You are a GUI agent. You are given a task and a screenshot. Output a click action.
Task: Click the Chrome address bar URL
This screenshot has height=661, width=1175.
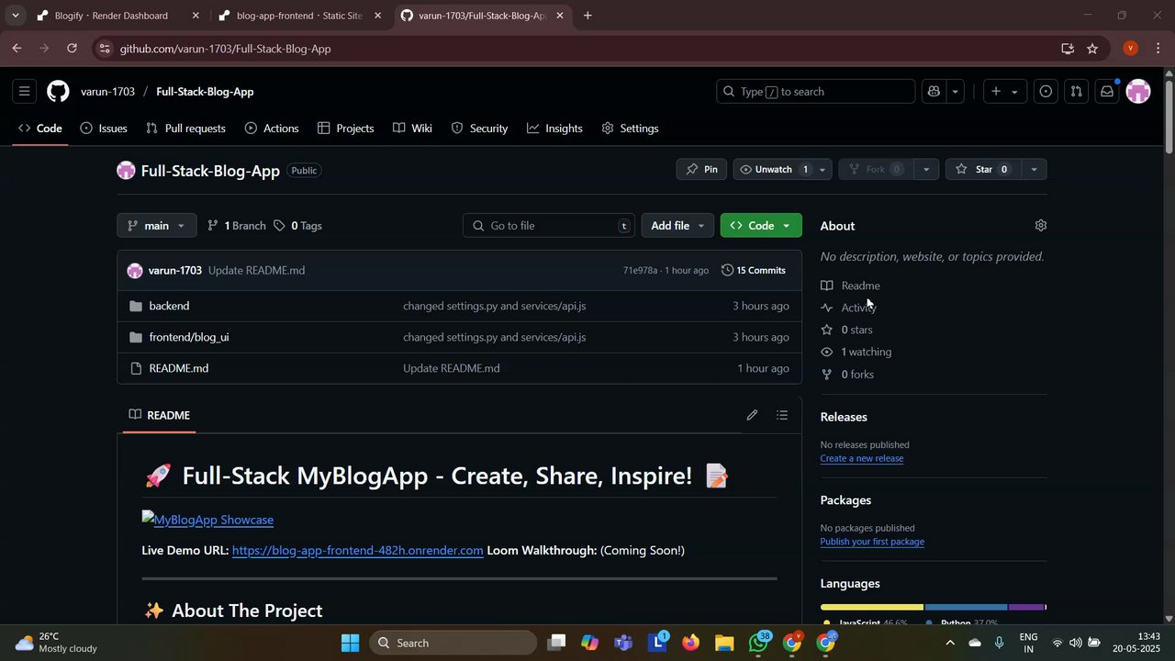click(x=225, y=49)
